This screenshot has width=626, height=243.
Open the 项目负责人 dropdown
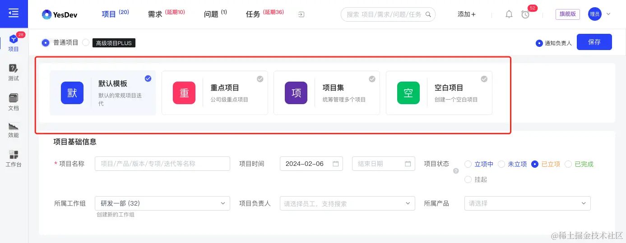click(348, 203)
